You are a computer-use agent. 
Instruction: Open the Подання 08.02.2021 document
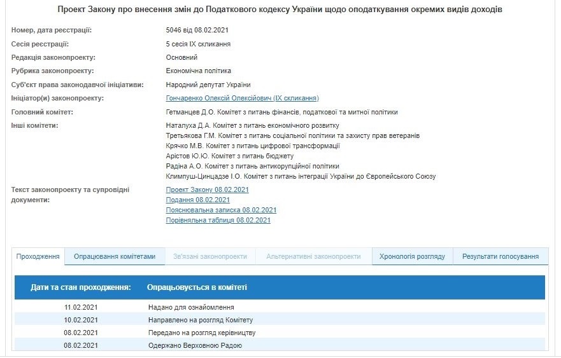coord(197,200)
